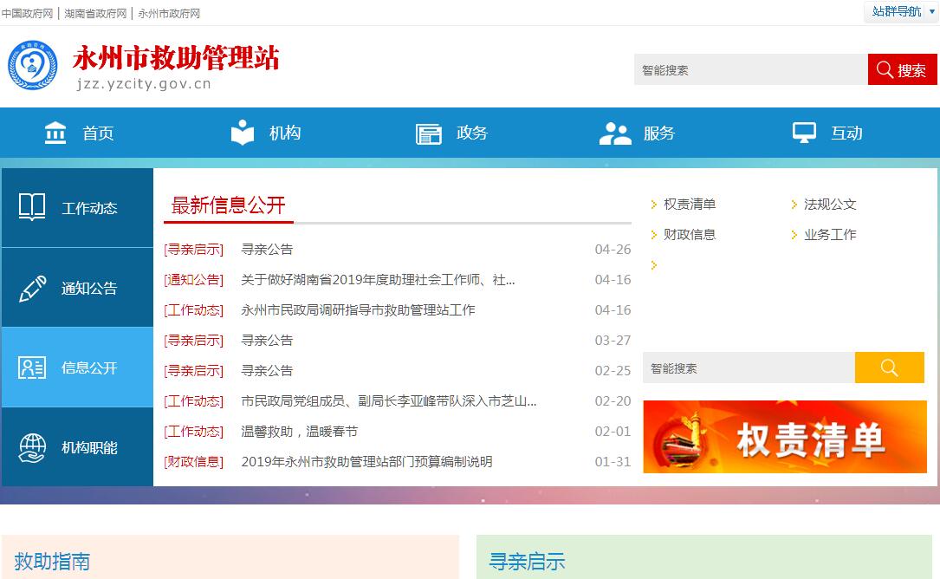Click the globe 机构职能 icon
The width and height of the screenshot is (940, 579).
32,448
